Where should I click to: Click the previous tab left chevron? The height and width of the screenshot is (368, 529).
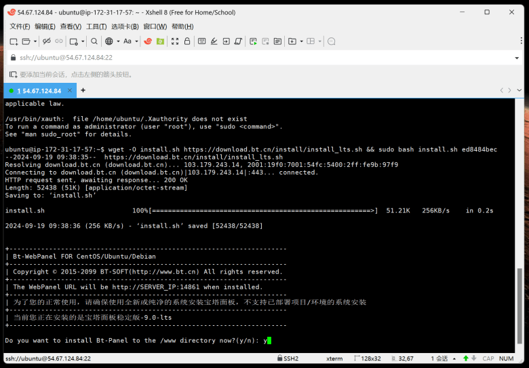click(501, 90)
